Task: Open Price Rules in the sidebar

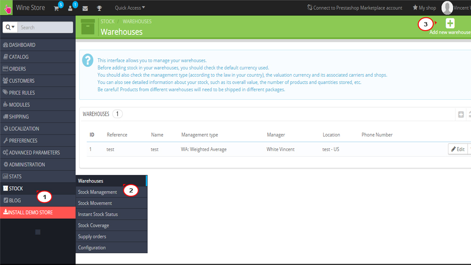Action: tap(38, 93)
